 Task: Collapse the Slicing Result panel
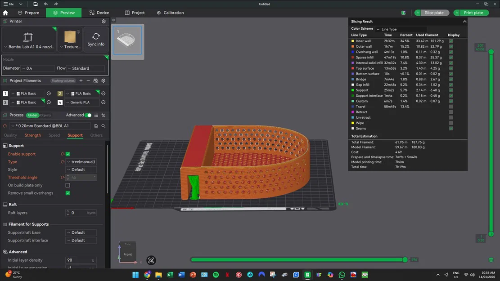[x=464, y=21]
